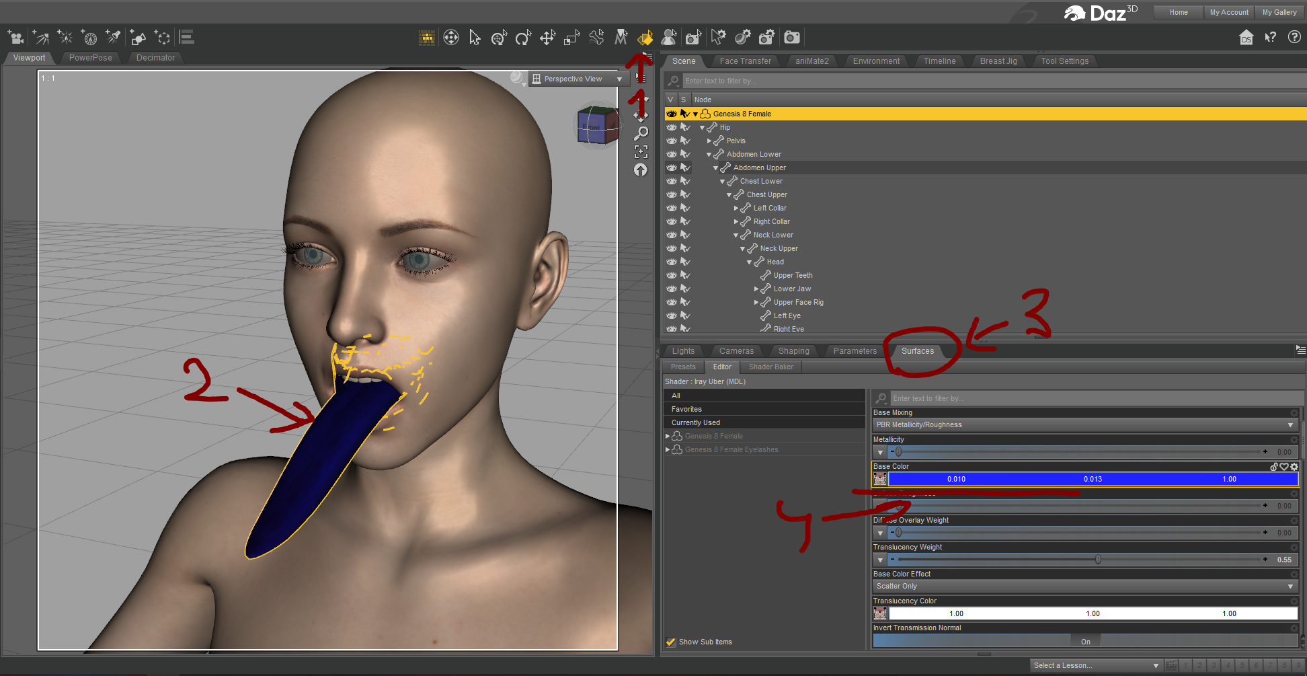This screenshot has height=676, width=1307.
Task: Click the white Translucency Color swatch
Action: click(1093, 613)
